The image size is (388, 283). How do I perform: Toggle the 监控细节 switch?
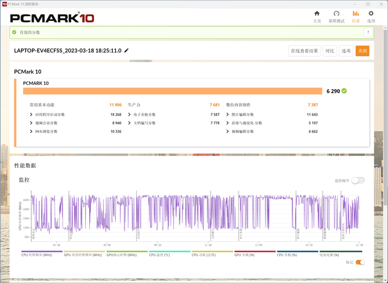click(x=358, y=181)
